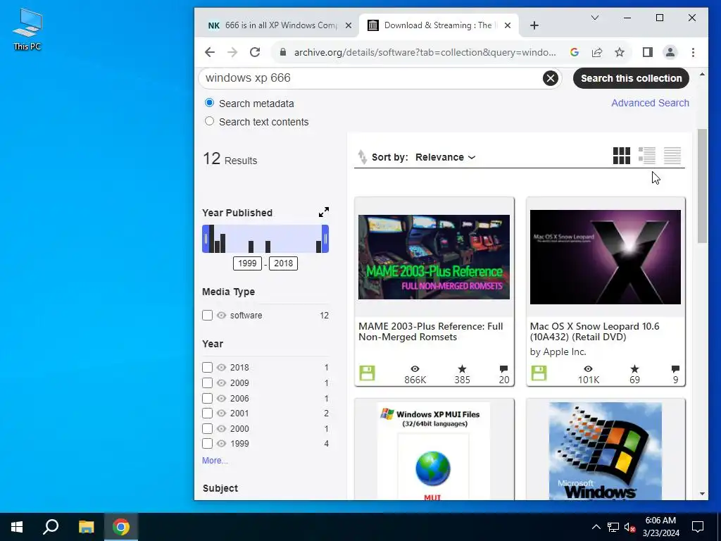Show hidden system tray icons
This screenshot has height=541, width=721.
[x=596, y=527]
